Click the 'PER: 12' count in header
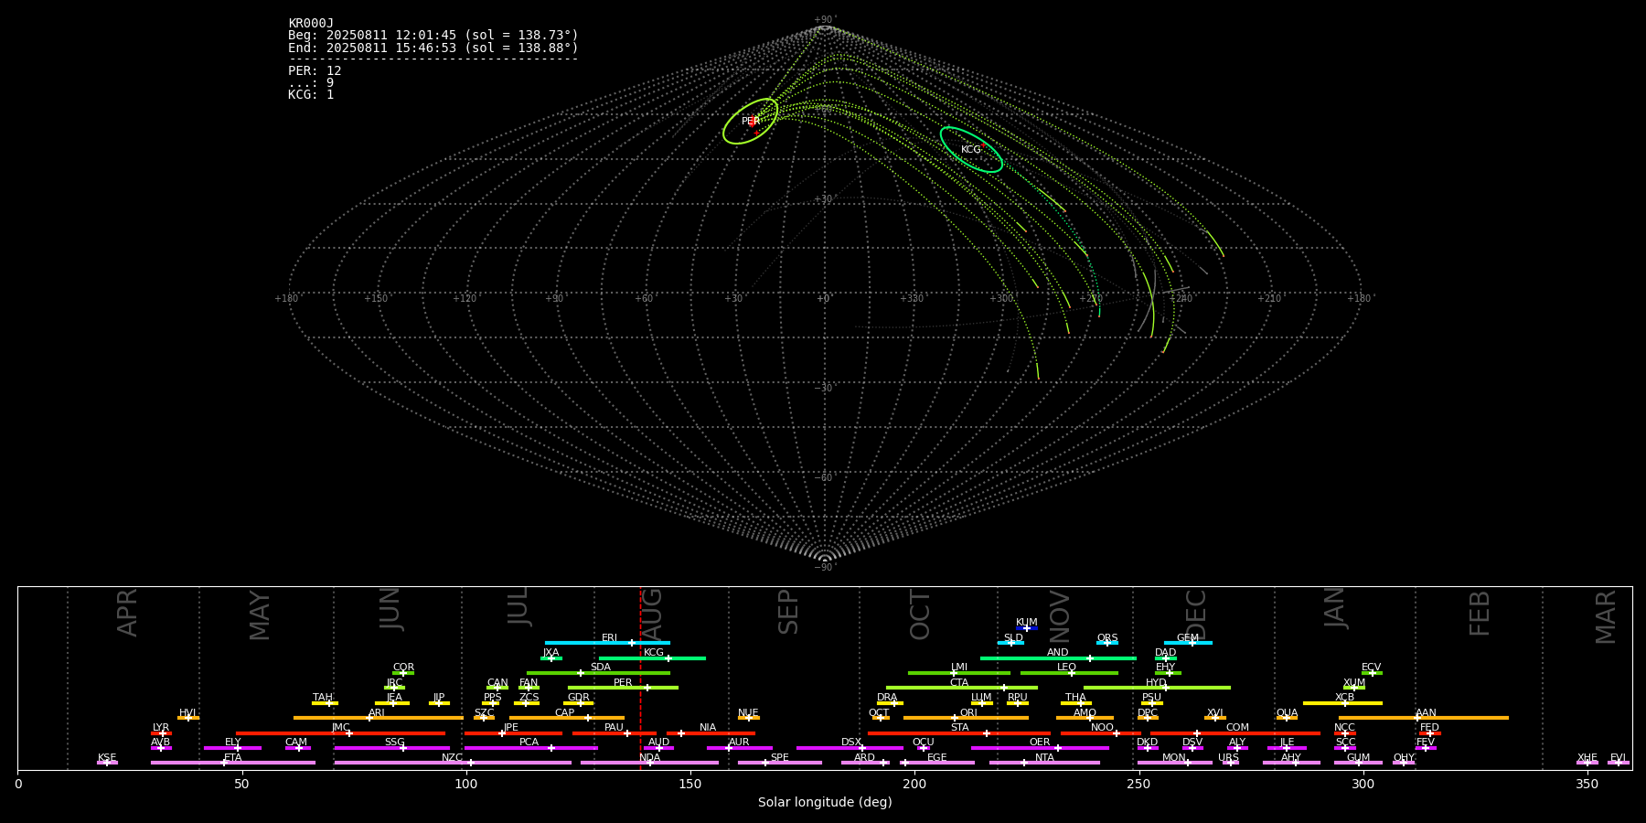This screenshot has height=823, width=1646. [x=315, y=71]
